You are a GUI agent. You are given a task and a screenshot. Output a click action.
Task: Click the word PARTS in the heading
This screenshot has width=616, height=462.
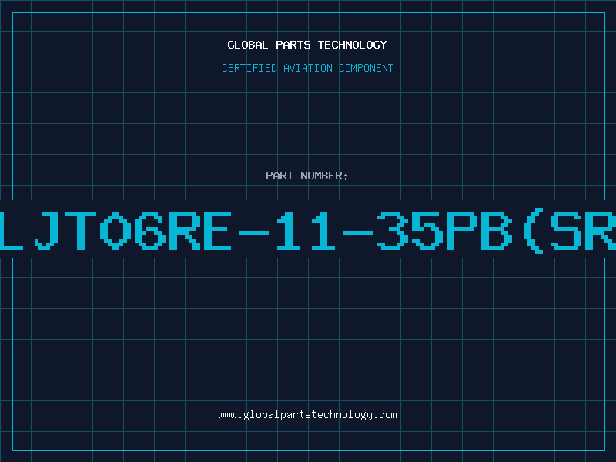[x=293, y=45]
